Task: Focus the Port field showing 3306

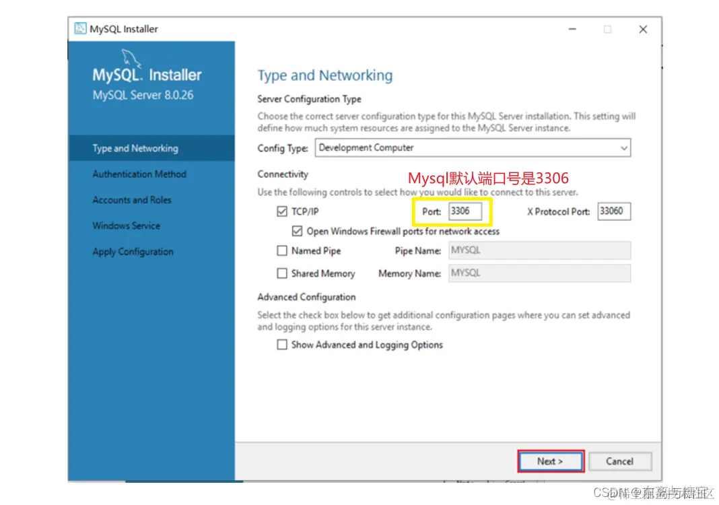Action: [465, 211]
